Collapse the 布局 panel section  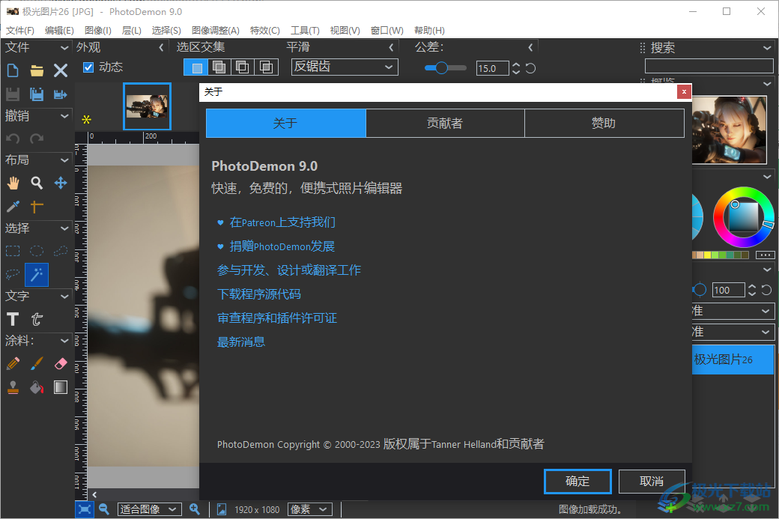pyautogui.click(x=64, y=160)
